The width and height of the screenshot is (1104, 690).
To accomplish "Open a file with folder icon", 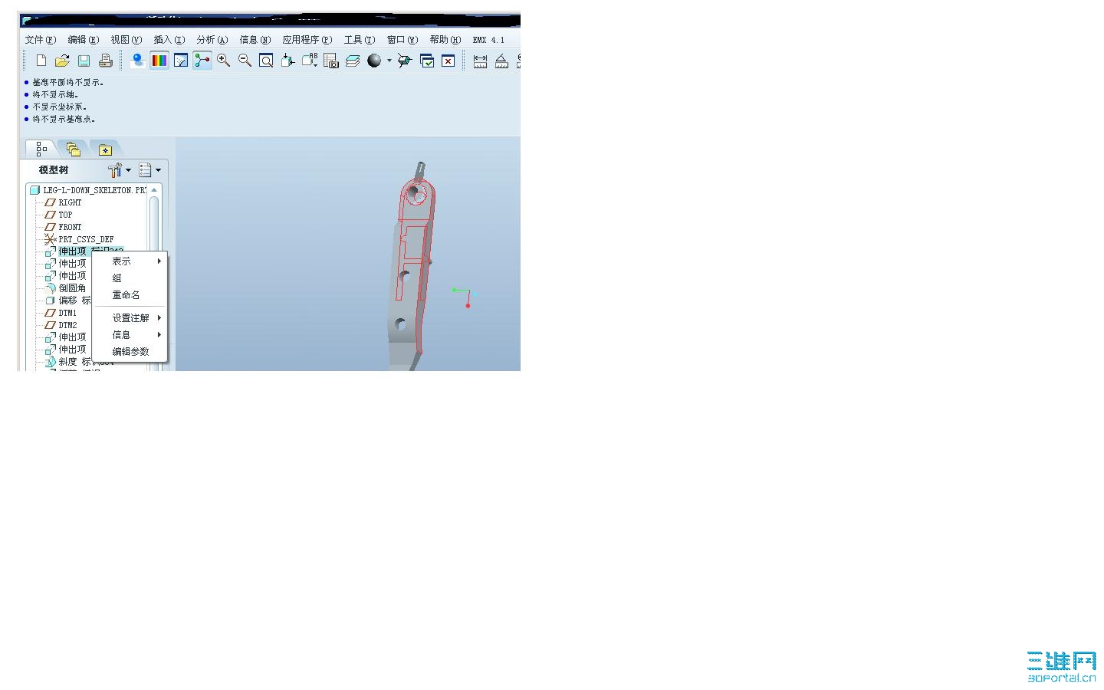I will pos(62,61).
